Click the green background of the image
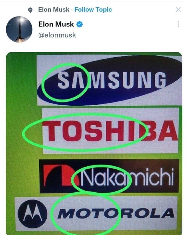186x235 pixels. tap(21, 105)
